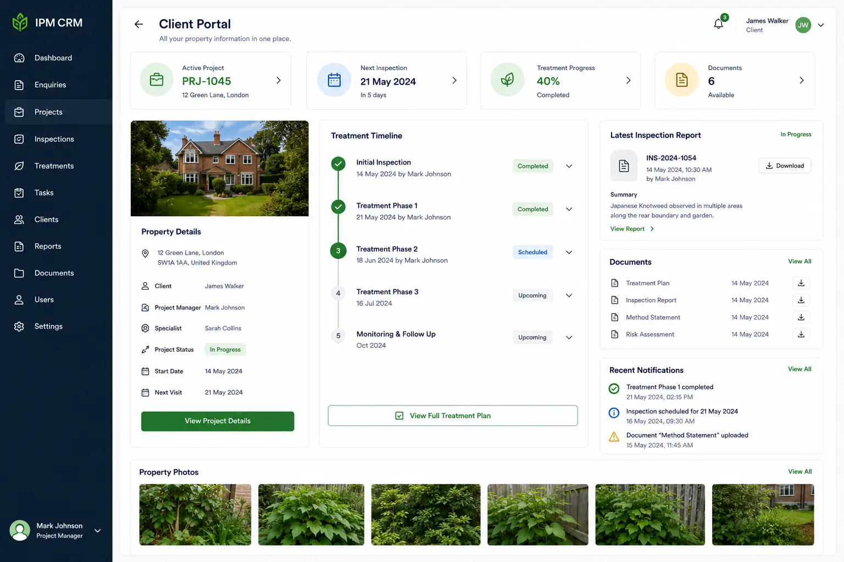Open the main house property photo
The image size is (844, 562).
219,168
